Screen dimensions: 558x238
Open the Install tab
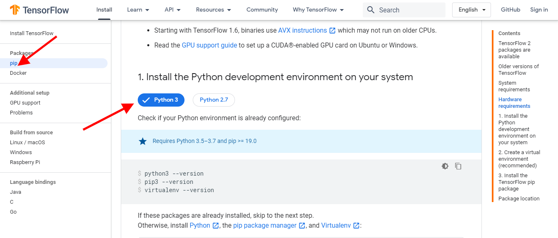pos(104,10)
